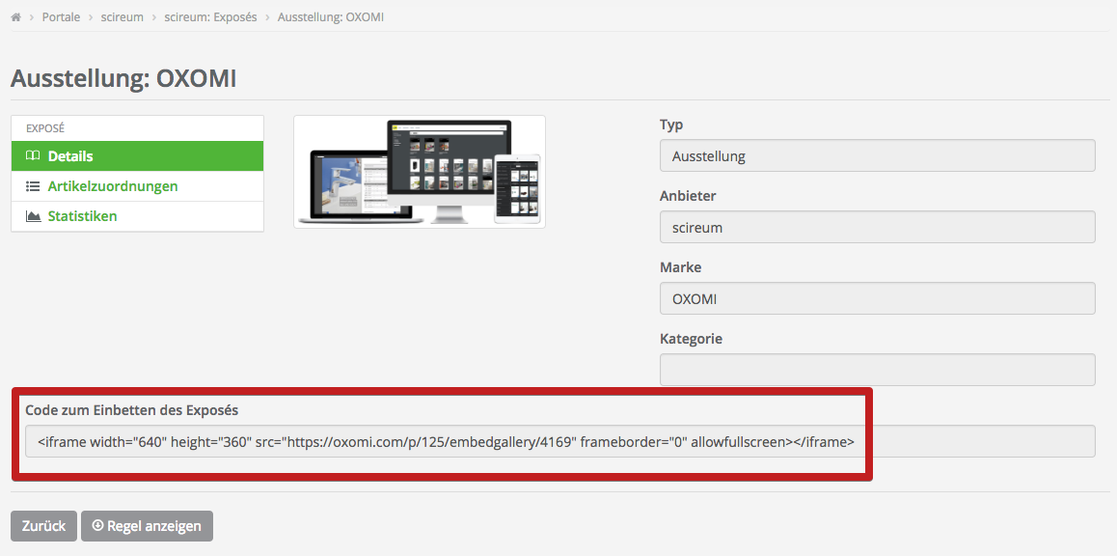Screen dimensions: 1117x556
Task: Open the OXOMI exposé preview thumbnail
Action: (420, 172)
